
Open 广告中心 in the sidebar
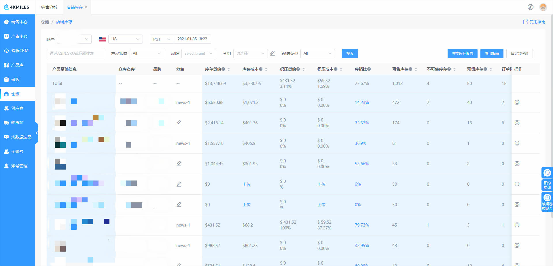pyautogui.click(x=17, y=36)
